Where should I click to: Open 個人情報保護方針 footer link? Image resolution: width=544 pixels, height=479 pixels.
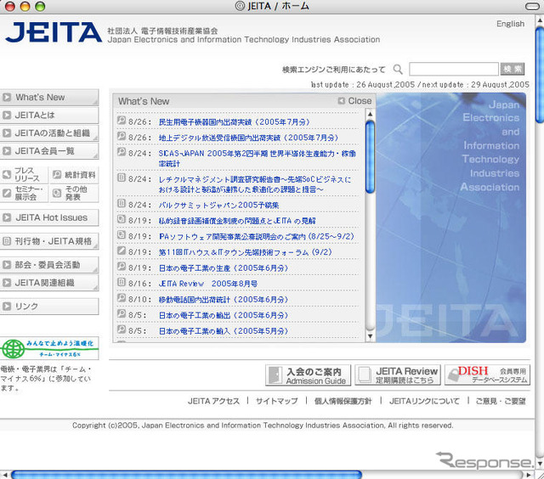coord(343,402)
